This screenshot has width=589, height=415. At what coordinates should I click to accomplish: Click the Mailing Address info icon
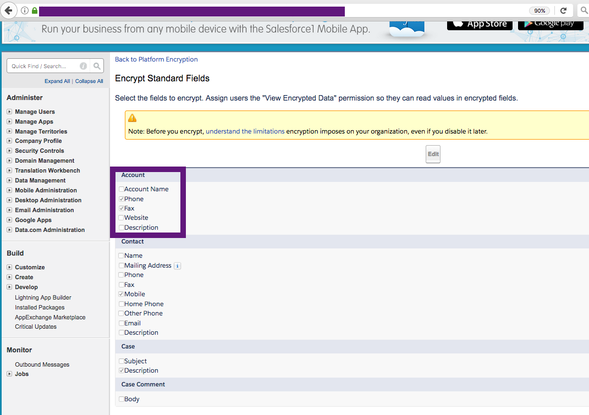[x=177, y=266]
